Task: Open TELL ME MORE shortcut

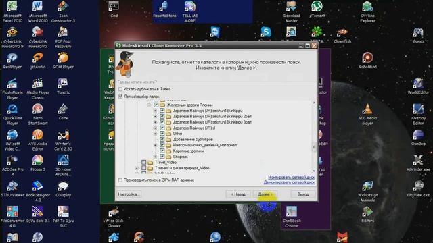Action: tap(189, 11)
